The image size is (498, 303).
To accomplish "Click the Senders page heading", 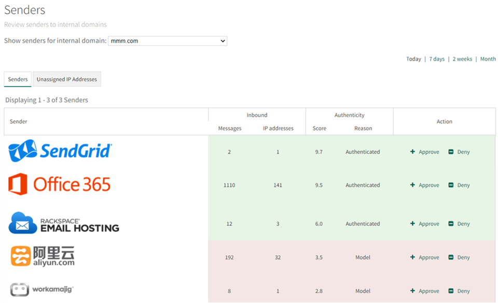I will pyautogui.click(x=25, y=10).
